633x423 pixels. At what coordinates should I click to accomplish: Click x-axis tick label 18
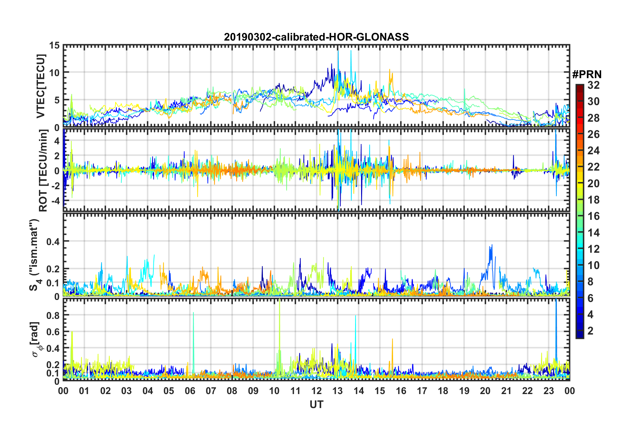pos(443,390)
